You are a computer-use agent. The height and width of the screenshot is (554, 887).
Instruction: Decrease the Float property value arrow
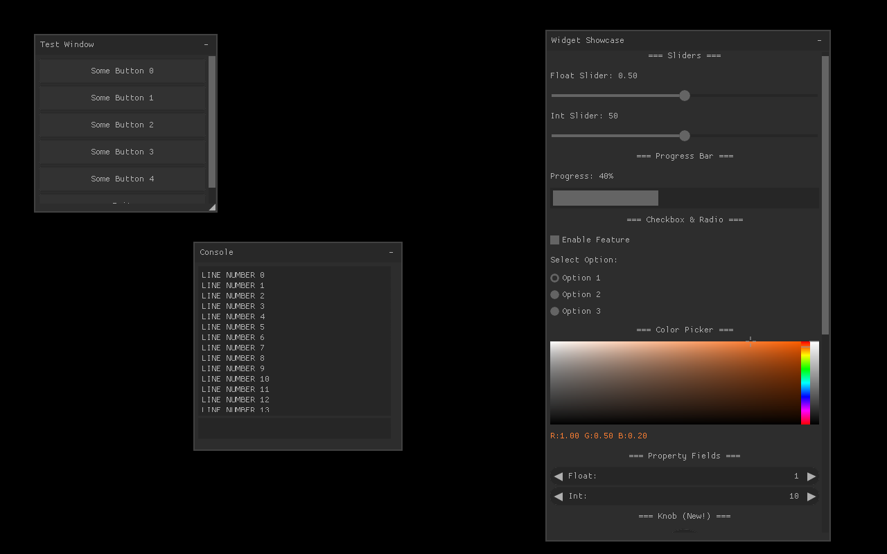click(x=559, y=476)
